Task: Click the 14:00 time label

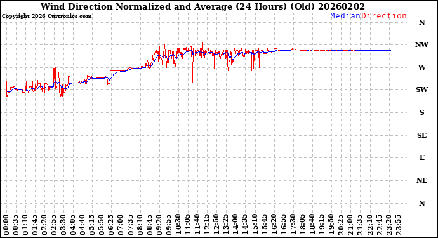Action: point(235,225)
